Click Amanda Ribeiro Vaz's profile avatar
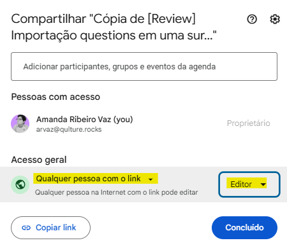Image resolution: width=287 pixels, height=250 pixels. [20, 123]
